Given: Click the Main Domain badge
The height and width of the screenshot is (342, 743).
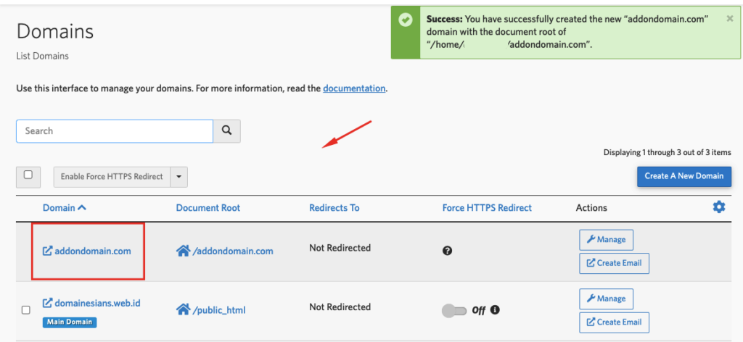Looking at the screenshot, I should point(70,322).
